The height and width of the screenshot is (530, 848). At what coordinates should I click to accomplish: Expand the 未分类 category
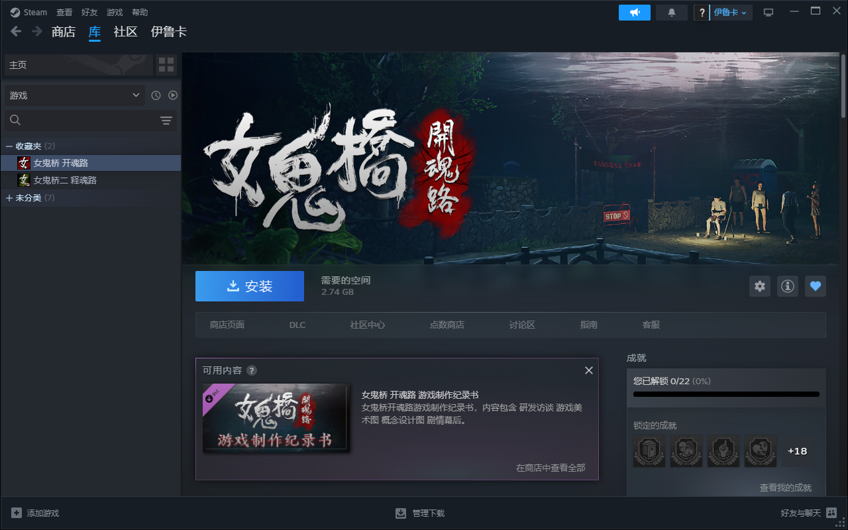9,198
